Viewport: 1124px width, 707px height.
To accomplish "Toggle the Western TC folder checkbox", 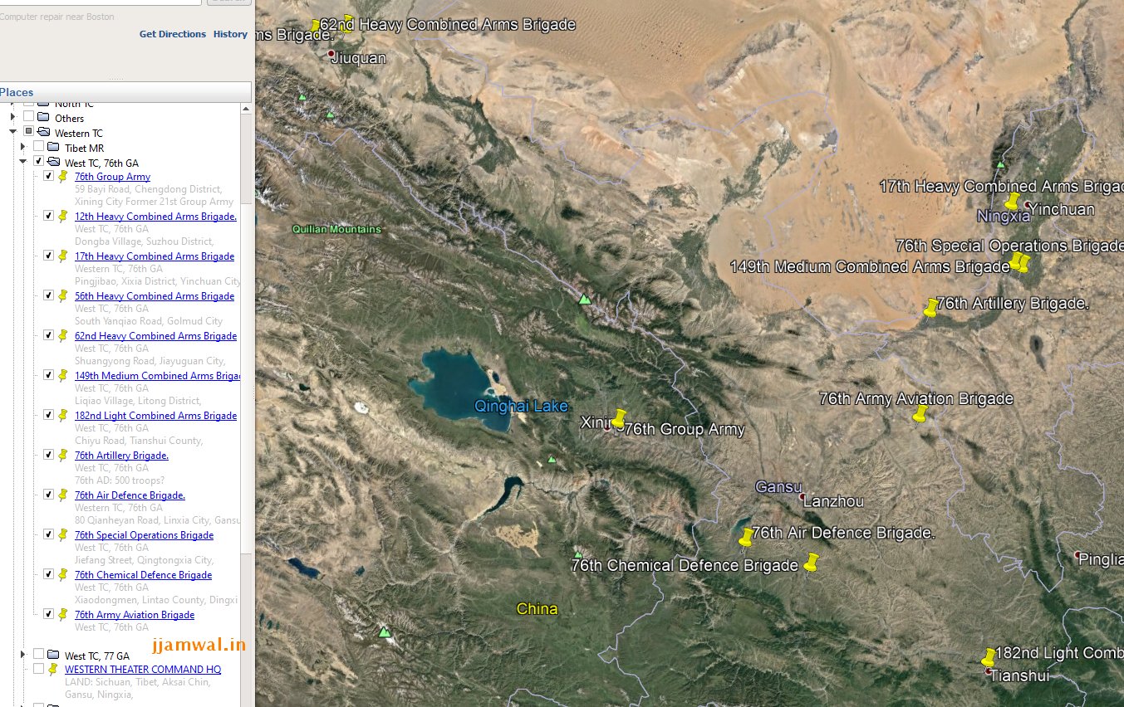I will [x=28, y=132].
